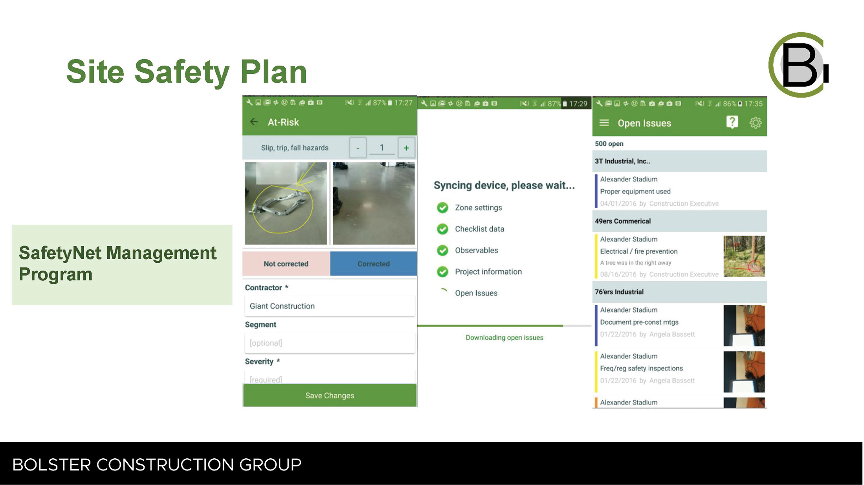Screen dimensions: 864x485
Task: Tap the green Zone settings sync checkmark
Action: coord(442,207)
